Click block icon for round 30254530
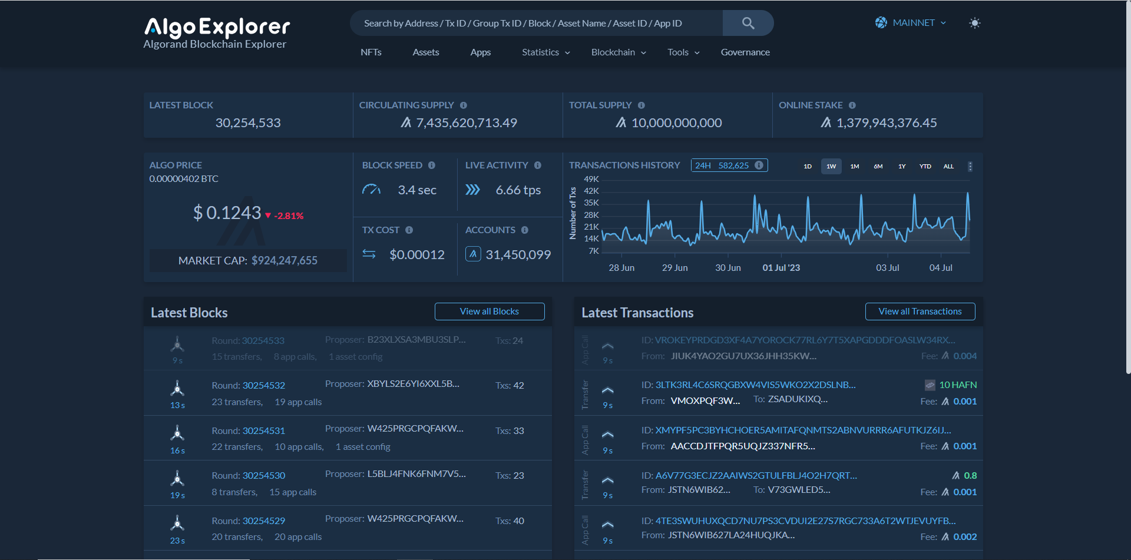1131x560 pixels. click(x=177, y=478)
